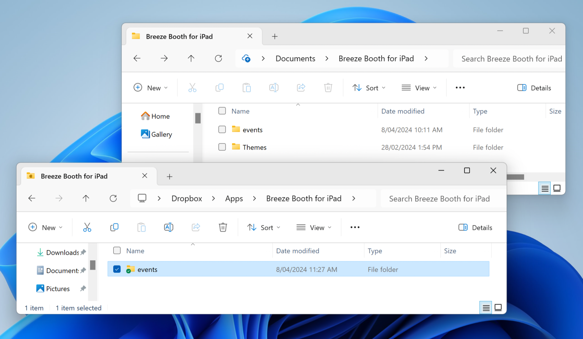This screenshot has height=339, width=583.
Task: Switch to large thumbnails view in the Dropbox window status bar
Action: point(498,308)
